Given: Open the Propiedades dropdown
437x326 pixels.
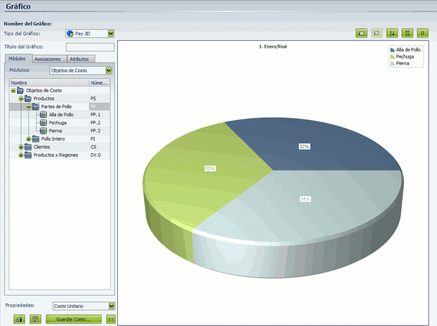Looking at the screenshot, I should pyautogui.click(x=112, y=306).
